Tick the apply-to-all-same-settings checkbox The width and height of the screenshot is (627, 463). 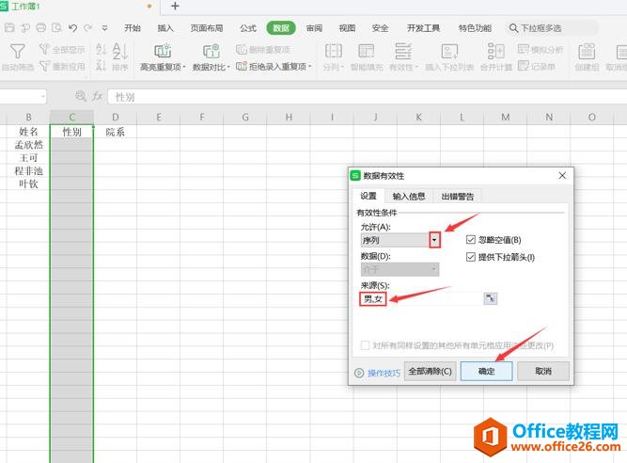coord(366,345)
